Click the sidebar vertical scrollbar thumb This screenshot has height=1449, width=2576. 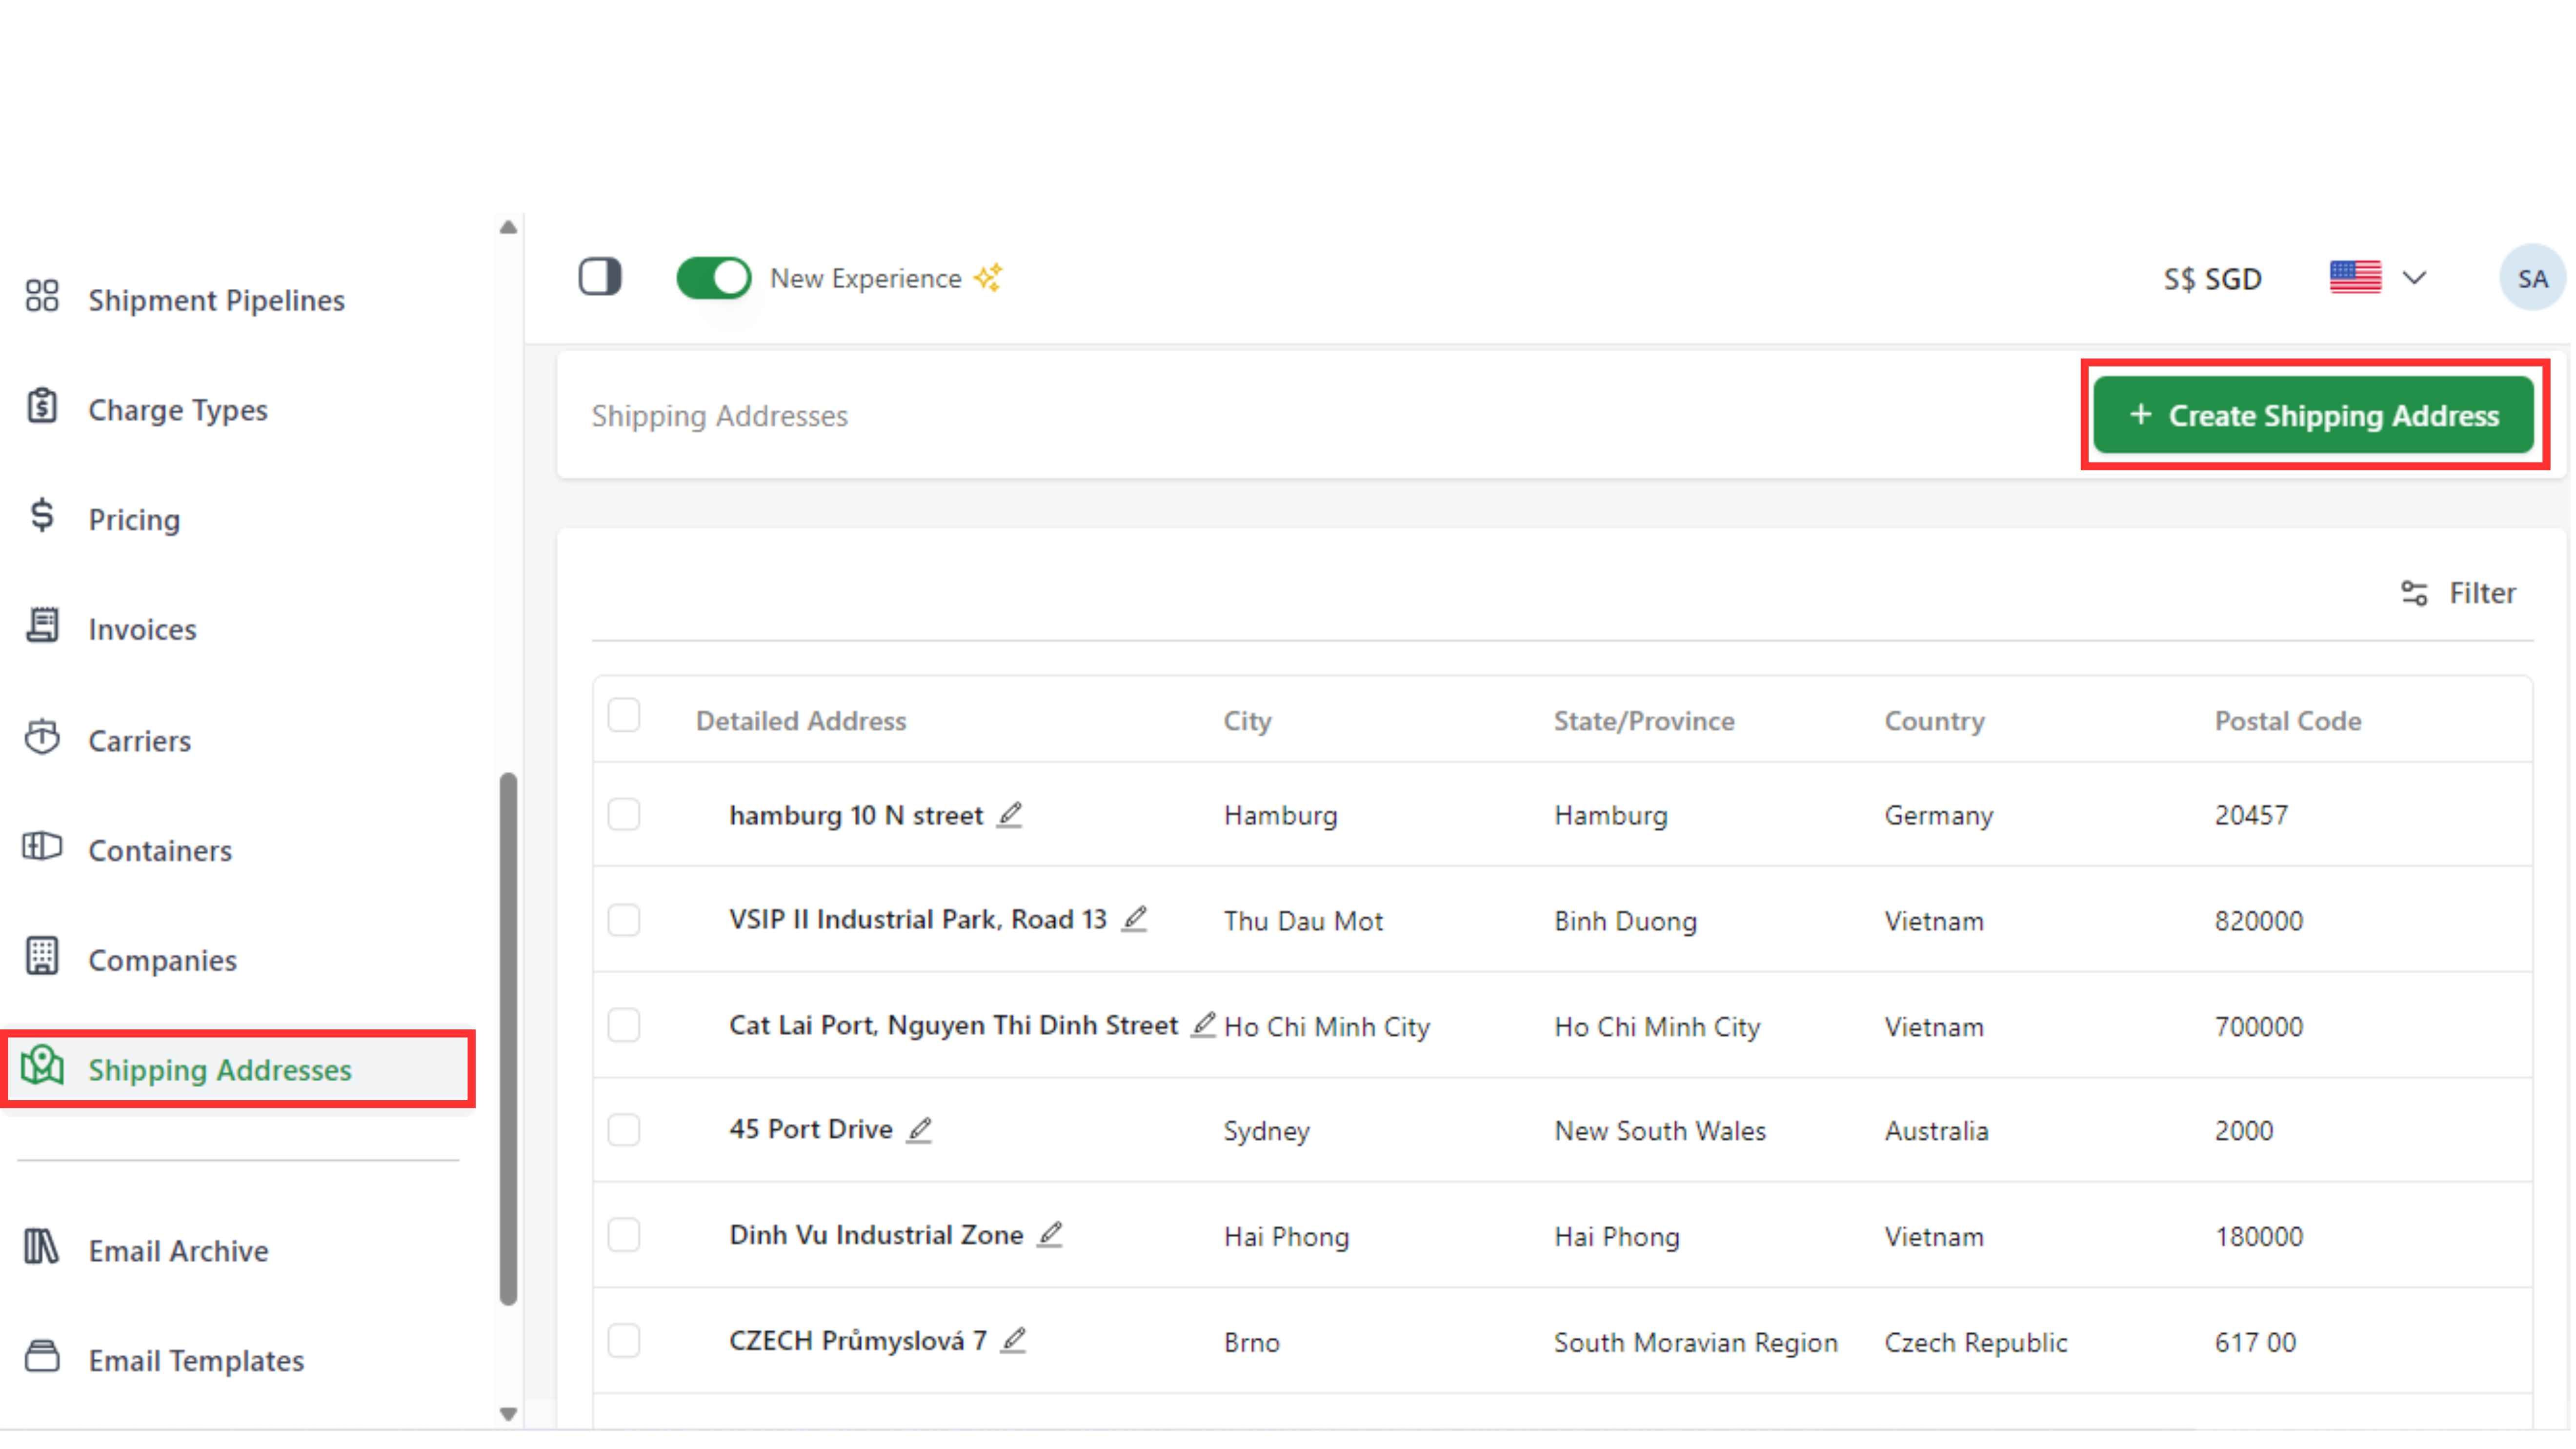click(x=508, y=1040)
